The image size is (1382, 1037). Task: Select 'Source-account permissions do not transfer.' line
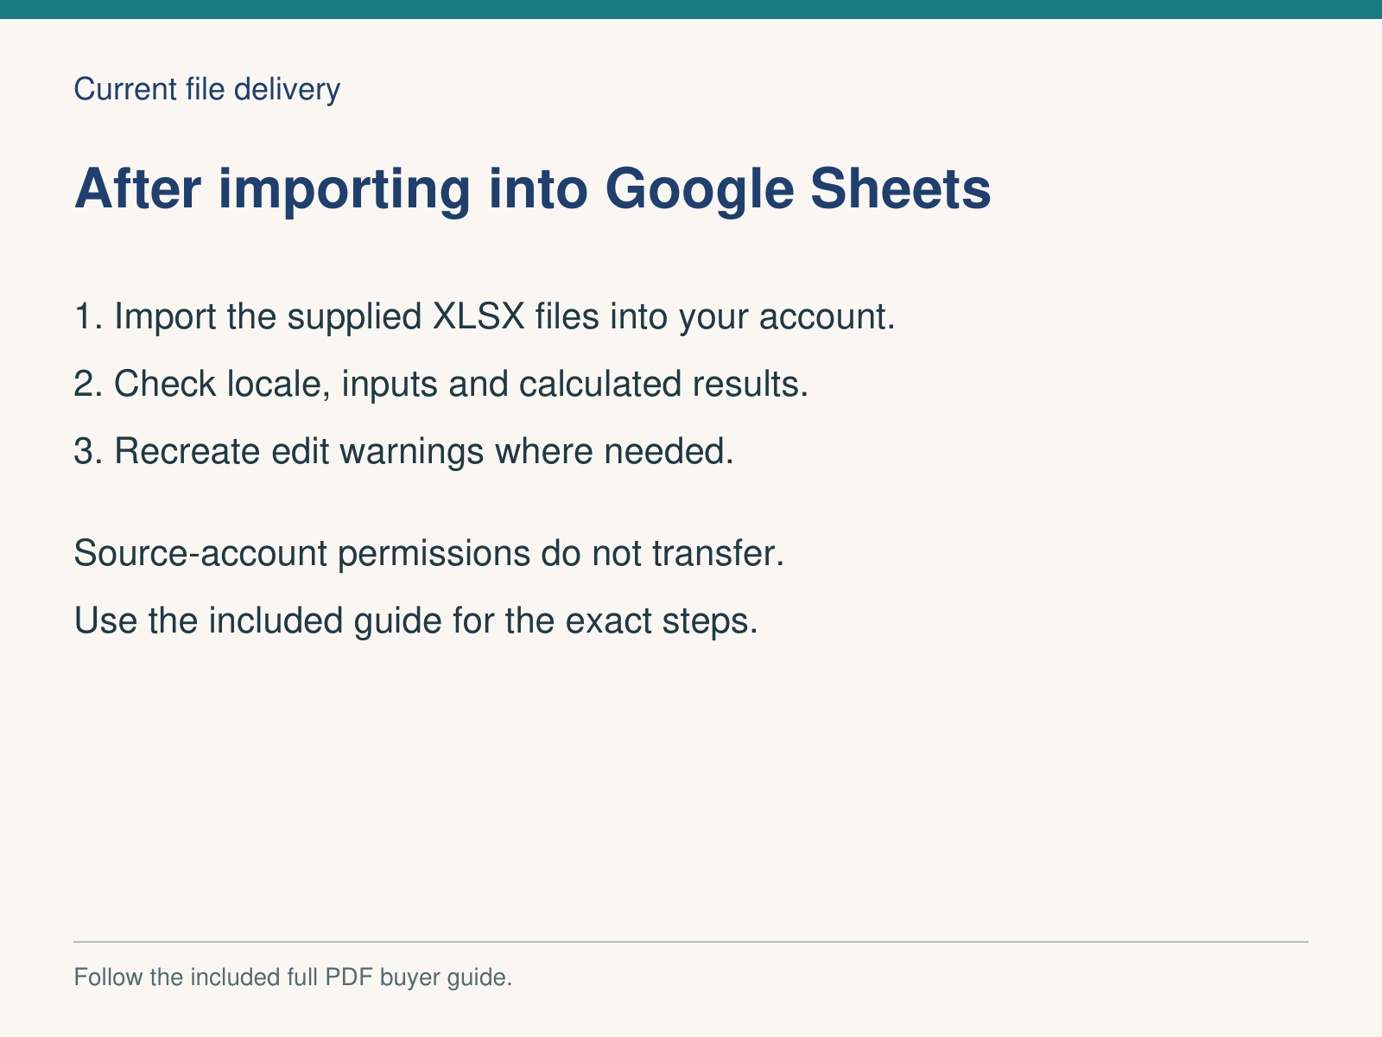(429, 553)
